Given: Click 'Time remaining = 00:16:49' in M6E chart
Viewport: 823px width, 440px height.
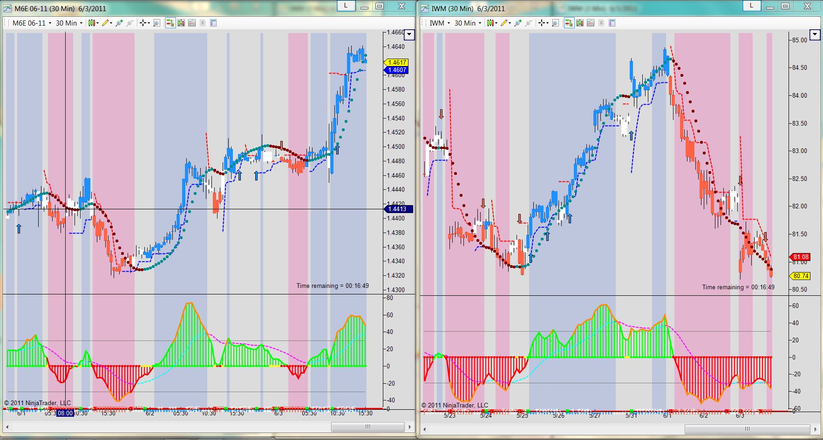Looking at the screenshot, I should pyautogui.click(x=333, y=286).
